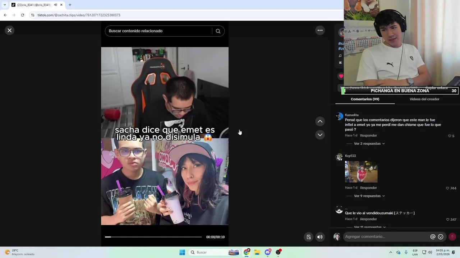Click the microphone system tray icon

pos(406,252)
